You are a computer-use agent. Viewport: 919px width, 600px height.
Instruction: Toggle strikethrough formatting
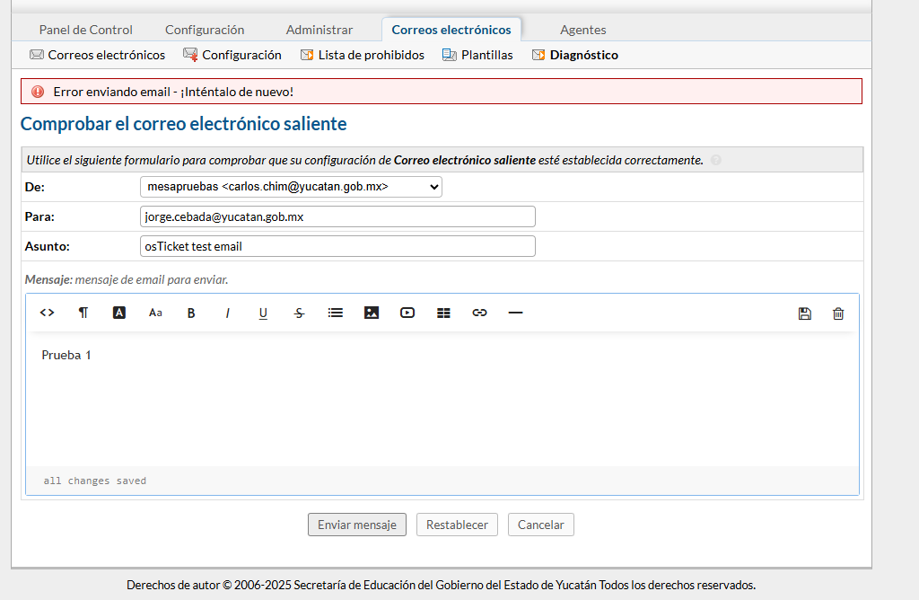[299, 313]
